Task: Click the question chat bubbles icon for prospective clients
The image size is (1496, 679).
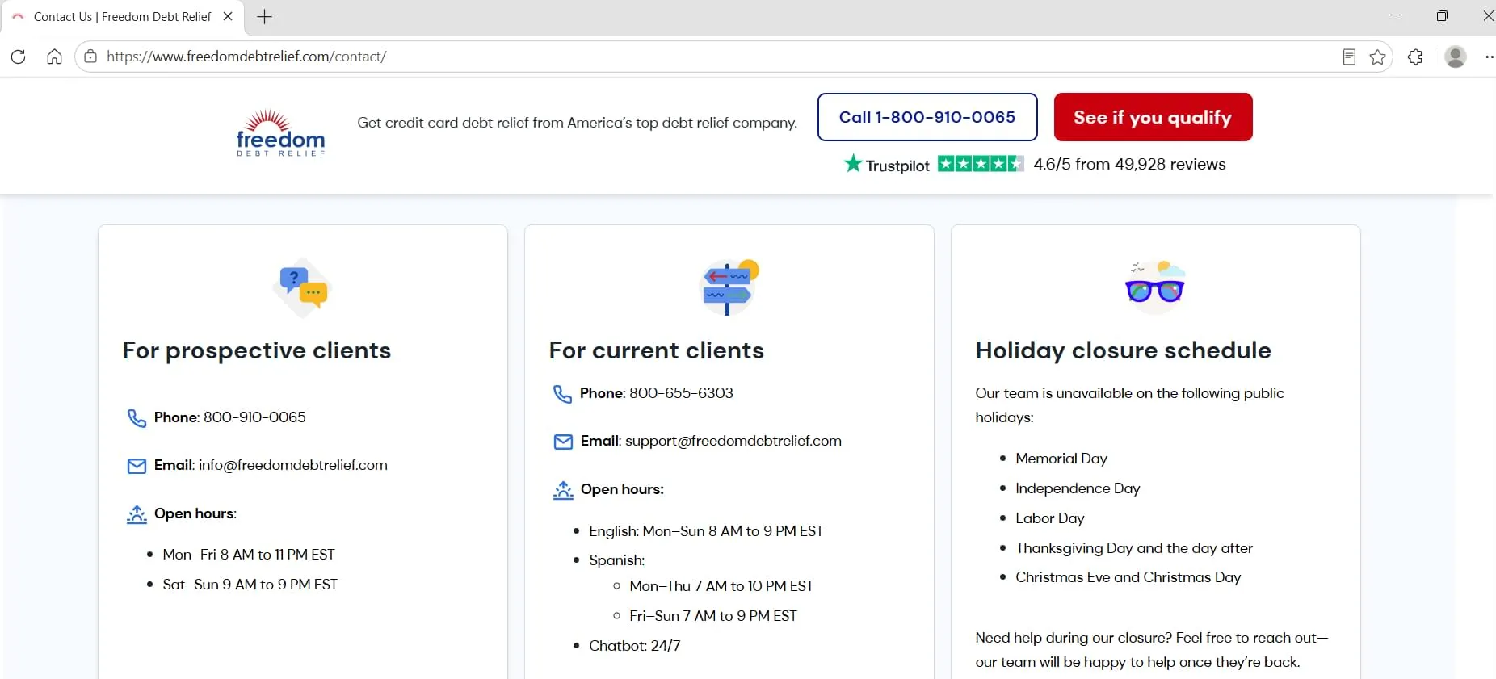Action: 303,287
